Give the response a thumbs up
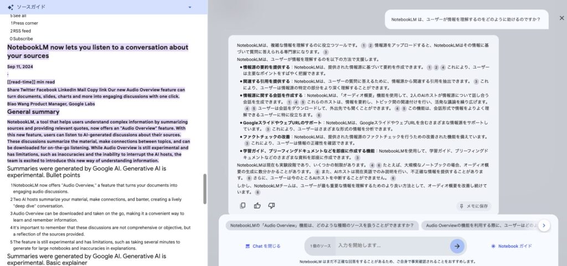The image size is (567, 266). (x=257, y=205)
